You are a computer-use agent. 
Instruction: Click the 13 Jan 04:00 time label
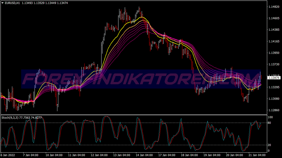[x=122, y=155]
